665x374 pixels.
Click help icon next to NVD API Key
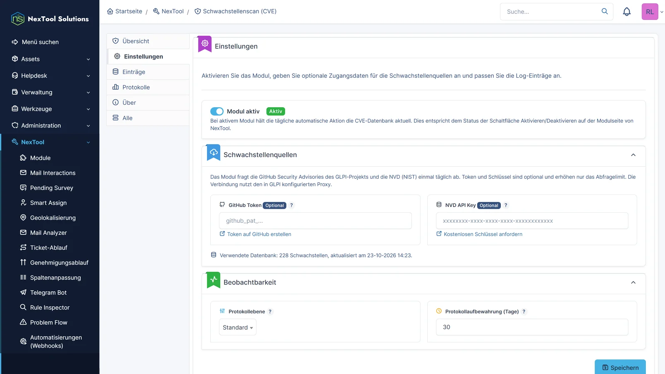pos(506,205)
